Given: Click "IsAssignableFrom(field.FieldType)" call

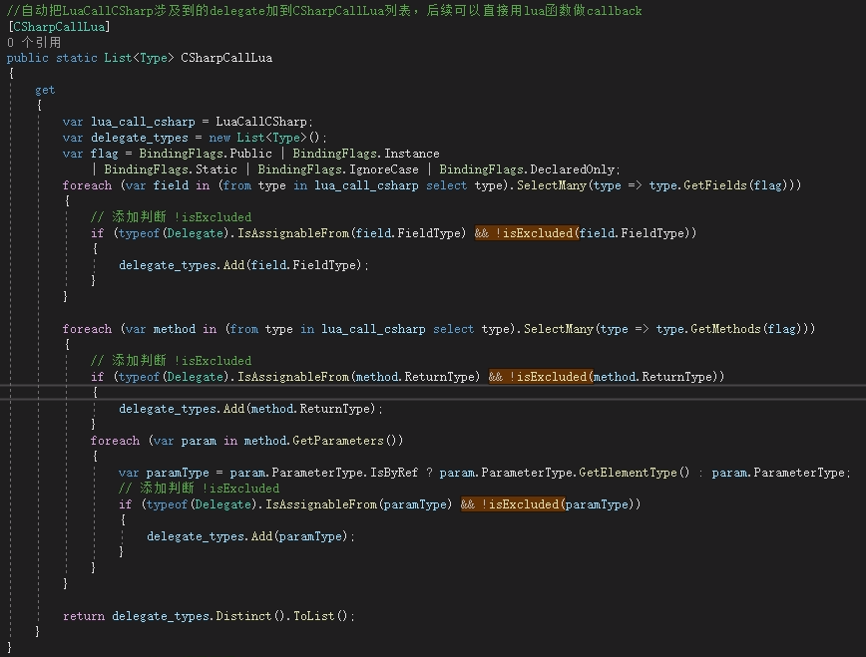Looking at the screenshot, I should click(351, 233).
